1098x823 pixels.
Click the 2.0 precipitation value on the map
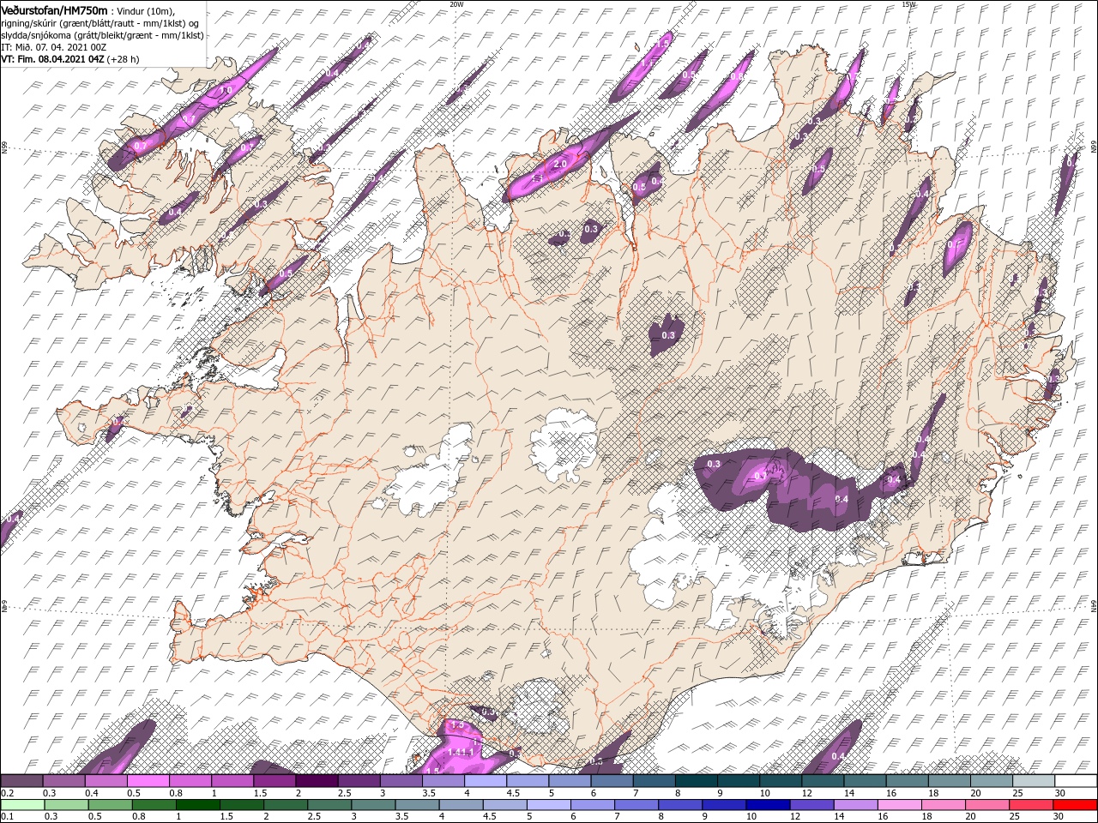(560, 164)
